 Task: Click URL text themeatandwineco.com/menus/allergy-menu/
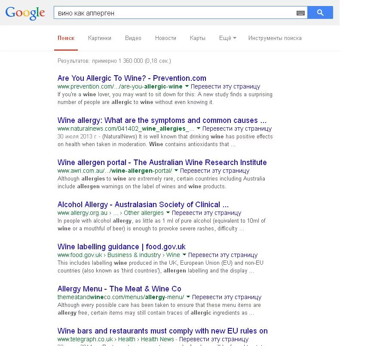pos(121,297)
